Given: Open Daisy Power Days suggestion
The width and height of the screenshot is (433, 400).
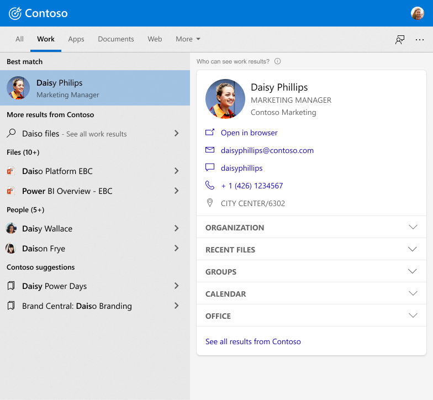Looking at the screenshot, I should [x=95, y=286].
